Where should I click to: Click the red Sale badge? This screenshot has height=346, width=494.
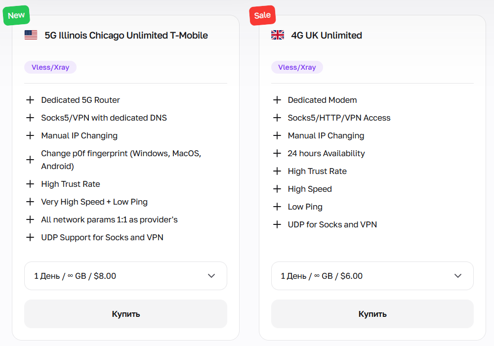click(262, 15)
